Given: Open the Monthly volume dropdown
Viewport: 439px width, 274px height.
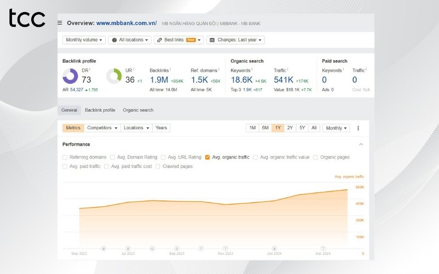Looking at the screenshot, I should coord(84,40).
